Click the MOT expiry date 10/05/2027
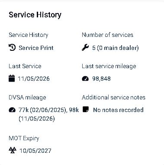The width and height of the screenshot is (164, 165). (35, 151)
